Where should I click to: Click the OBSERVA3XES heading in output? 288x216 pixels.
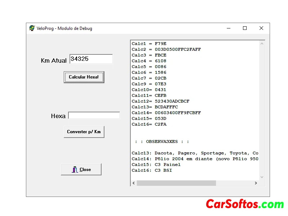[x=162, y=141]
